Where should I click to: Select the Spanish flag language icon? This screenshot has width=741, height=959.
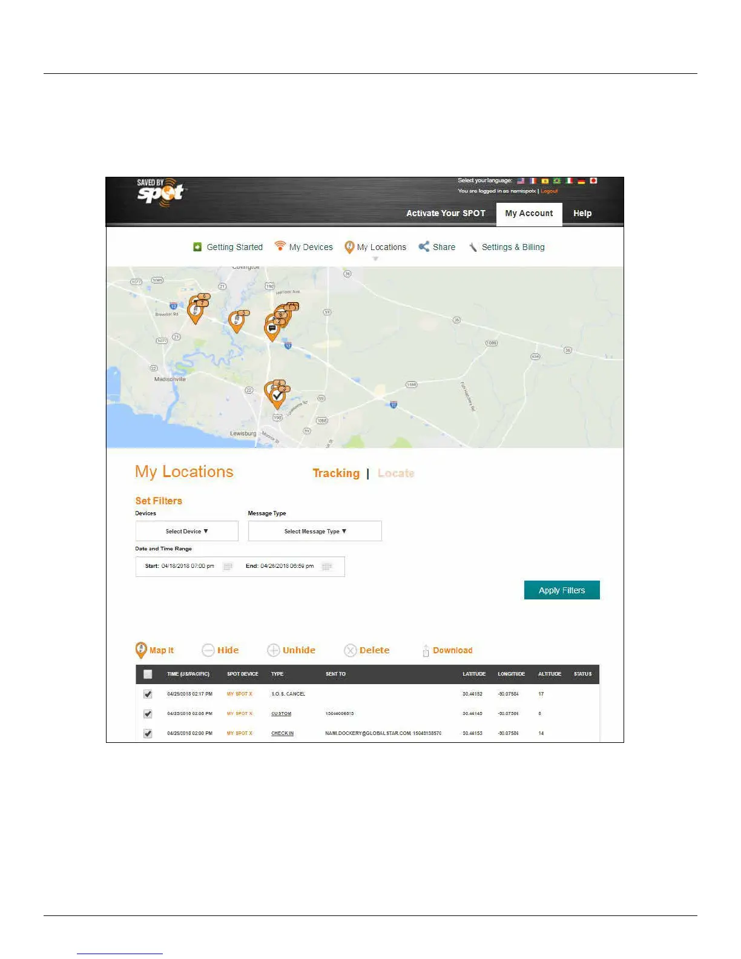point(545,180)
